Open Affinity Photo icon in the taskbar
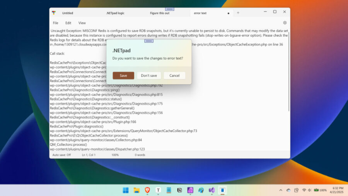 click(x=190, y=190)
